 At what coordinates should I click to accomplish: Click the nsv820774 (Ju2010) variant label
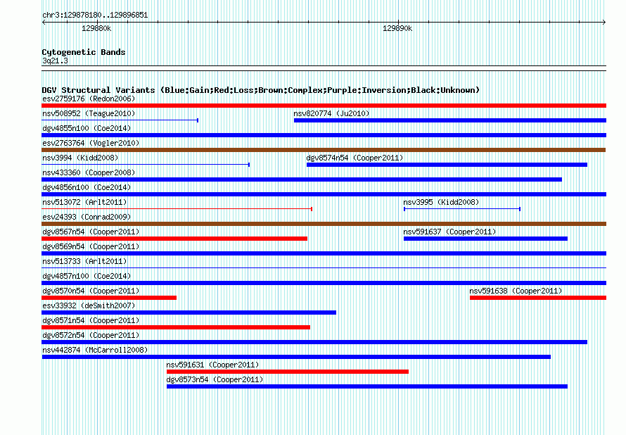pos(331,113)
